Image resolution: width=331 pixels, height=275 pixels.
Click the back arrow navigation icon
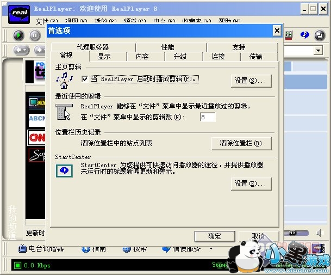pos(21,50)
